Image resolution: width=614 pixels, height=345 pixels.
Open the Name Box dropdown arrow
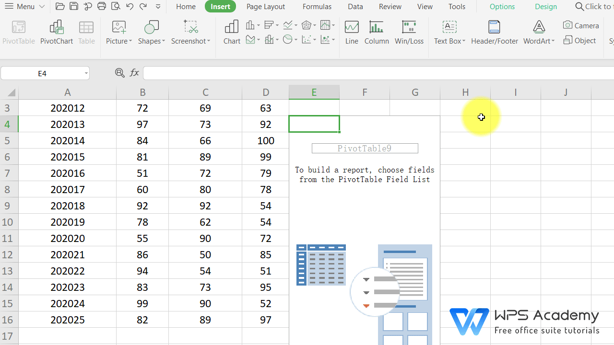click(x=85, y=73)
